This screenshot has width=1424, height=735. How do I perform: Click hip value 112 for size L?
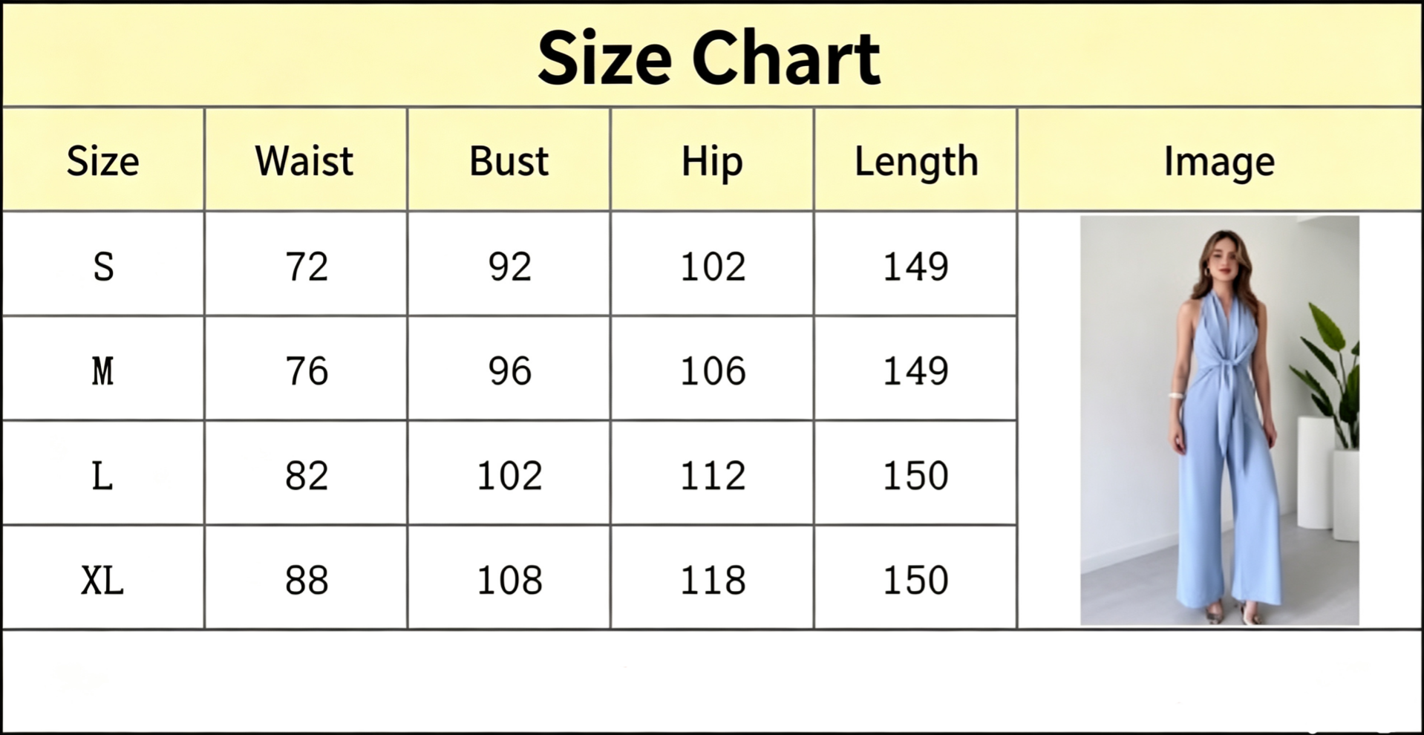713,476
